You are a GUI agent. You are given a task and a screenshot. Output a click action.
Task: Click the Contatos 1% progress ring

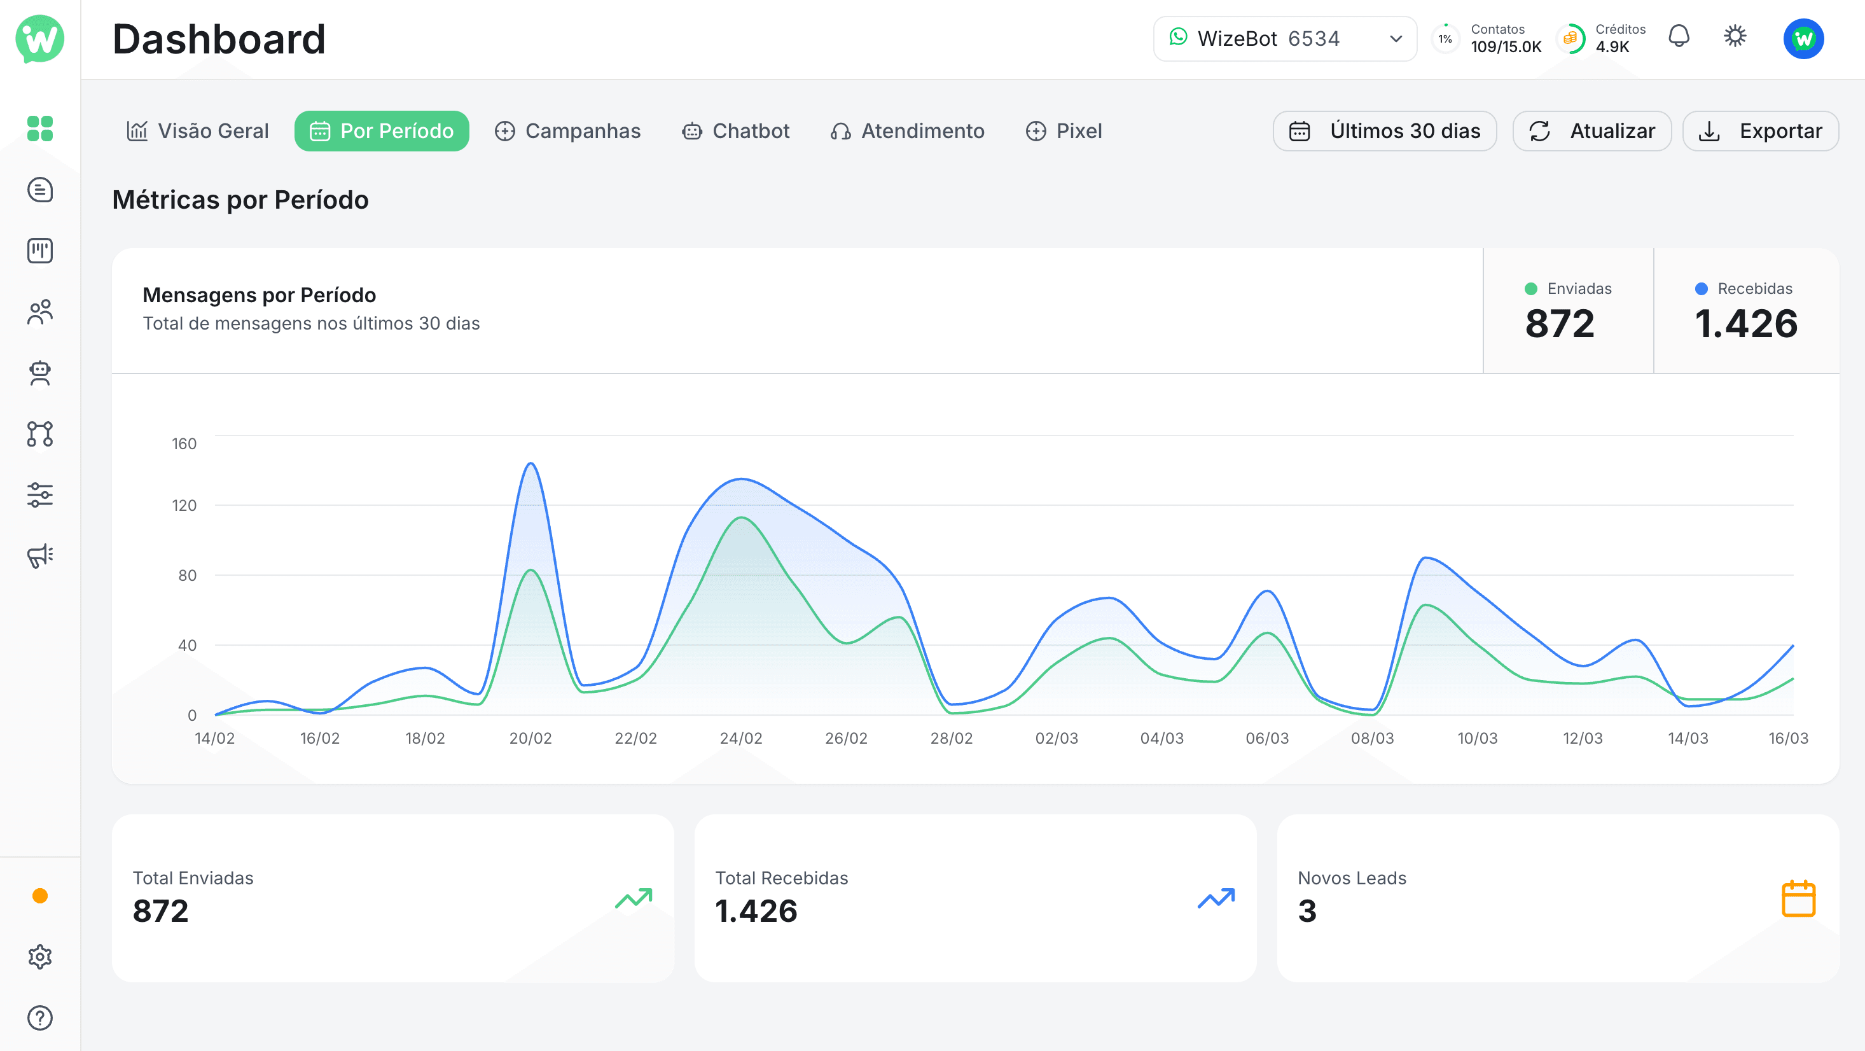pyautogui.click(x=1445, y=38)
